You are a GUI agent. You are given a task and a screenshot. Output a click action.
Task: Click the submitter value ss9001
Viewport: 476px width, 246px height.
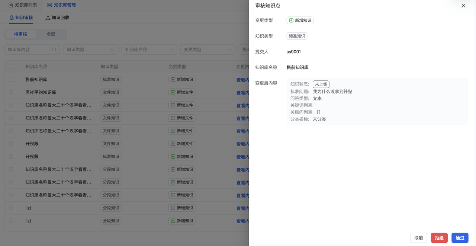pos(294,52)
